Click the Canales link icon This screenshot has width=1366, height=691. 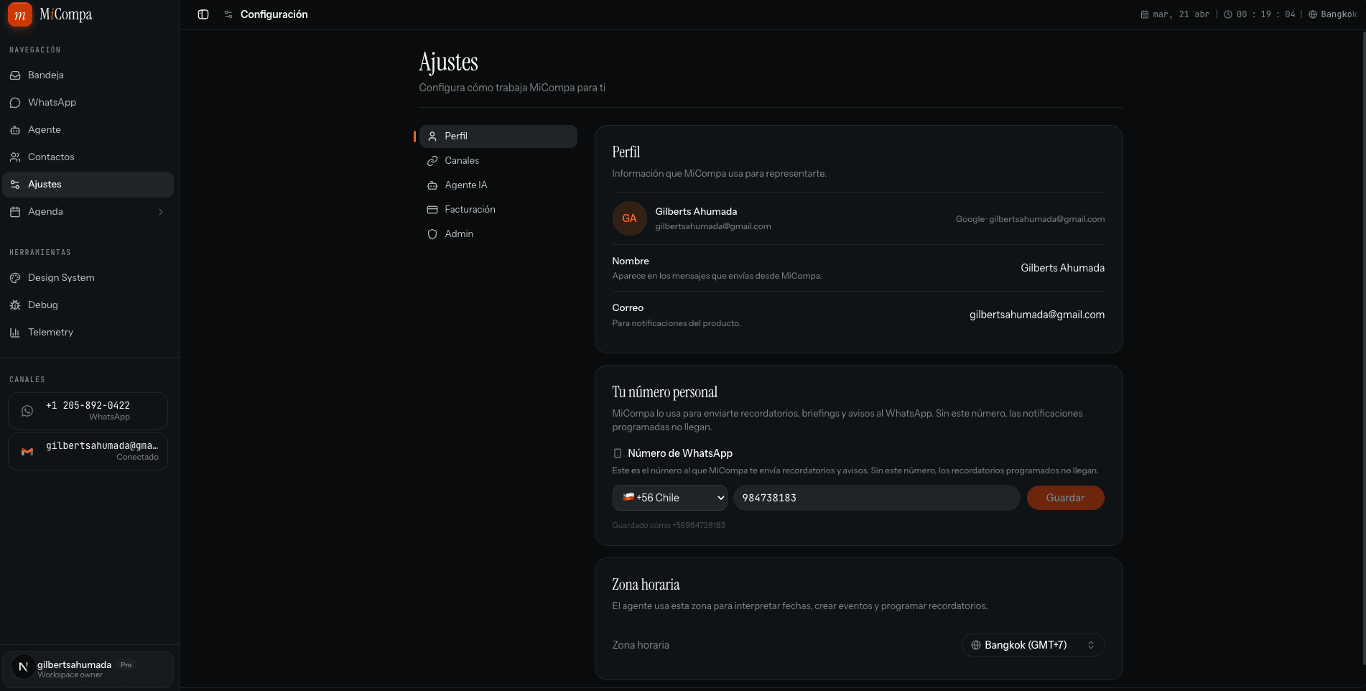432,161
